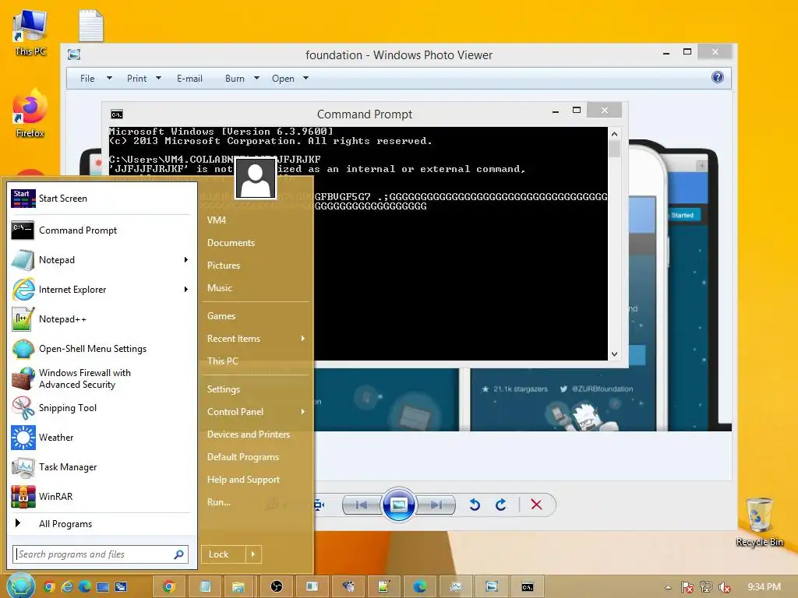Image resolution: width=798 pixels, height=598 pixels.
Task: Click Firefox desktop shortcut
Action: tap(30, 112)
